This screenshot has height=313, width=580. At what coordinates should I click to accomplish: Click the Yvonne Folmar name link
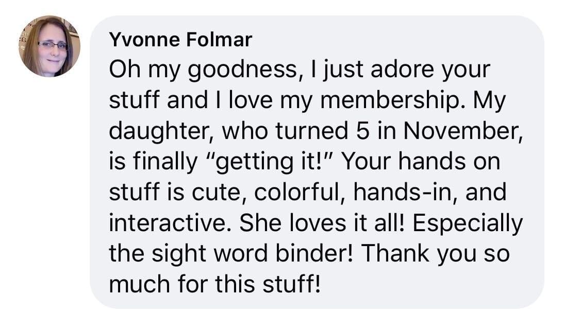tap(180, 40)
